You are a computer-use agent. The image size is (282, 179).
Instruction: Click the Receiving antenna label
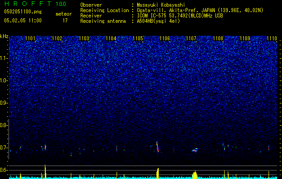(103, 21)
